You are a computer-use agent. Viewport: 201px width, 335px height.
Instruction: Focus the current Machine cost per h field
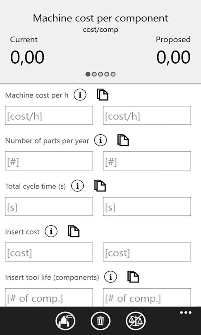point(49,115)
